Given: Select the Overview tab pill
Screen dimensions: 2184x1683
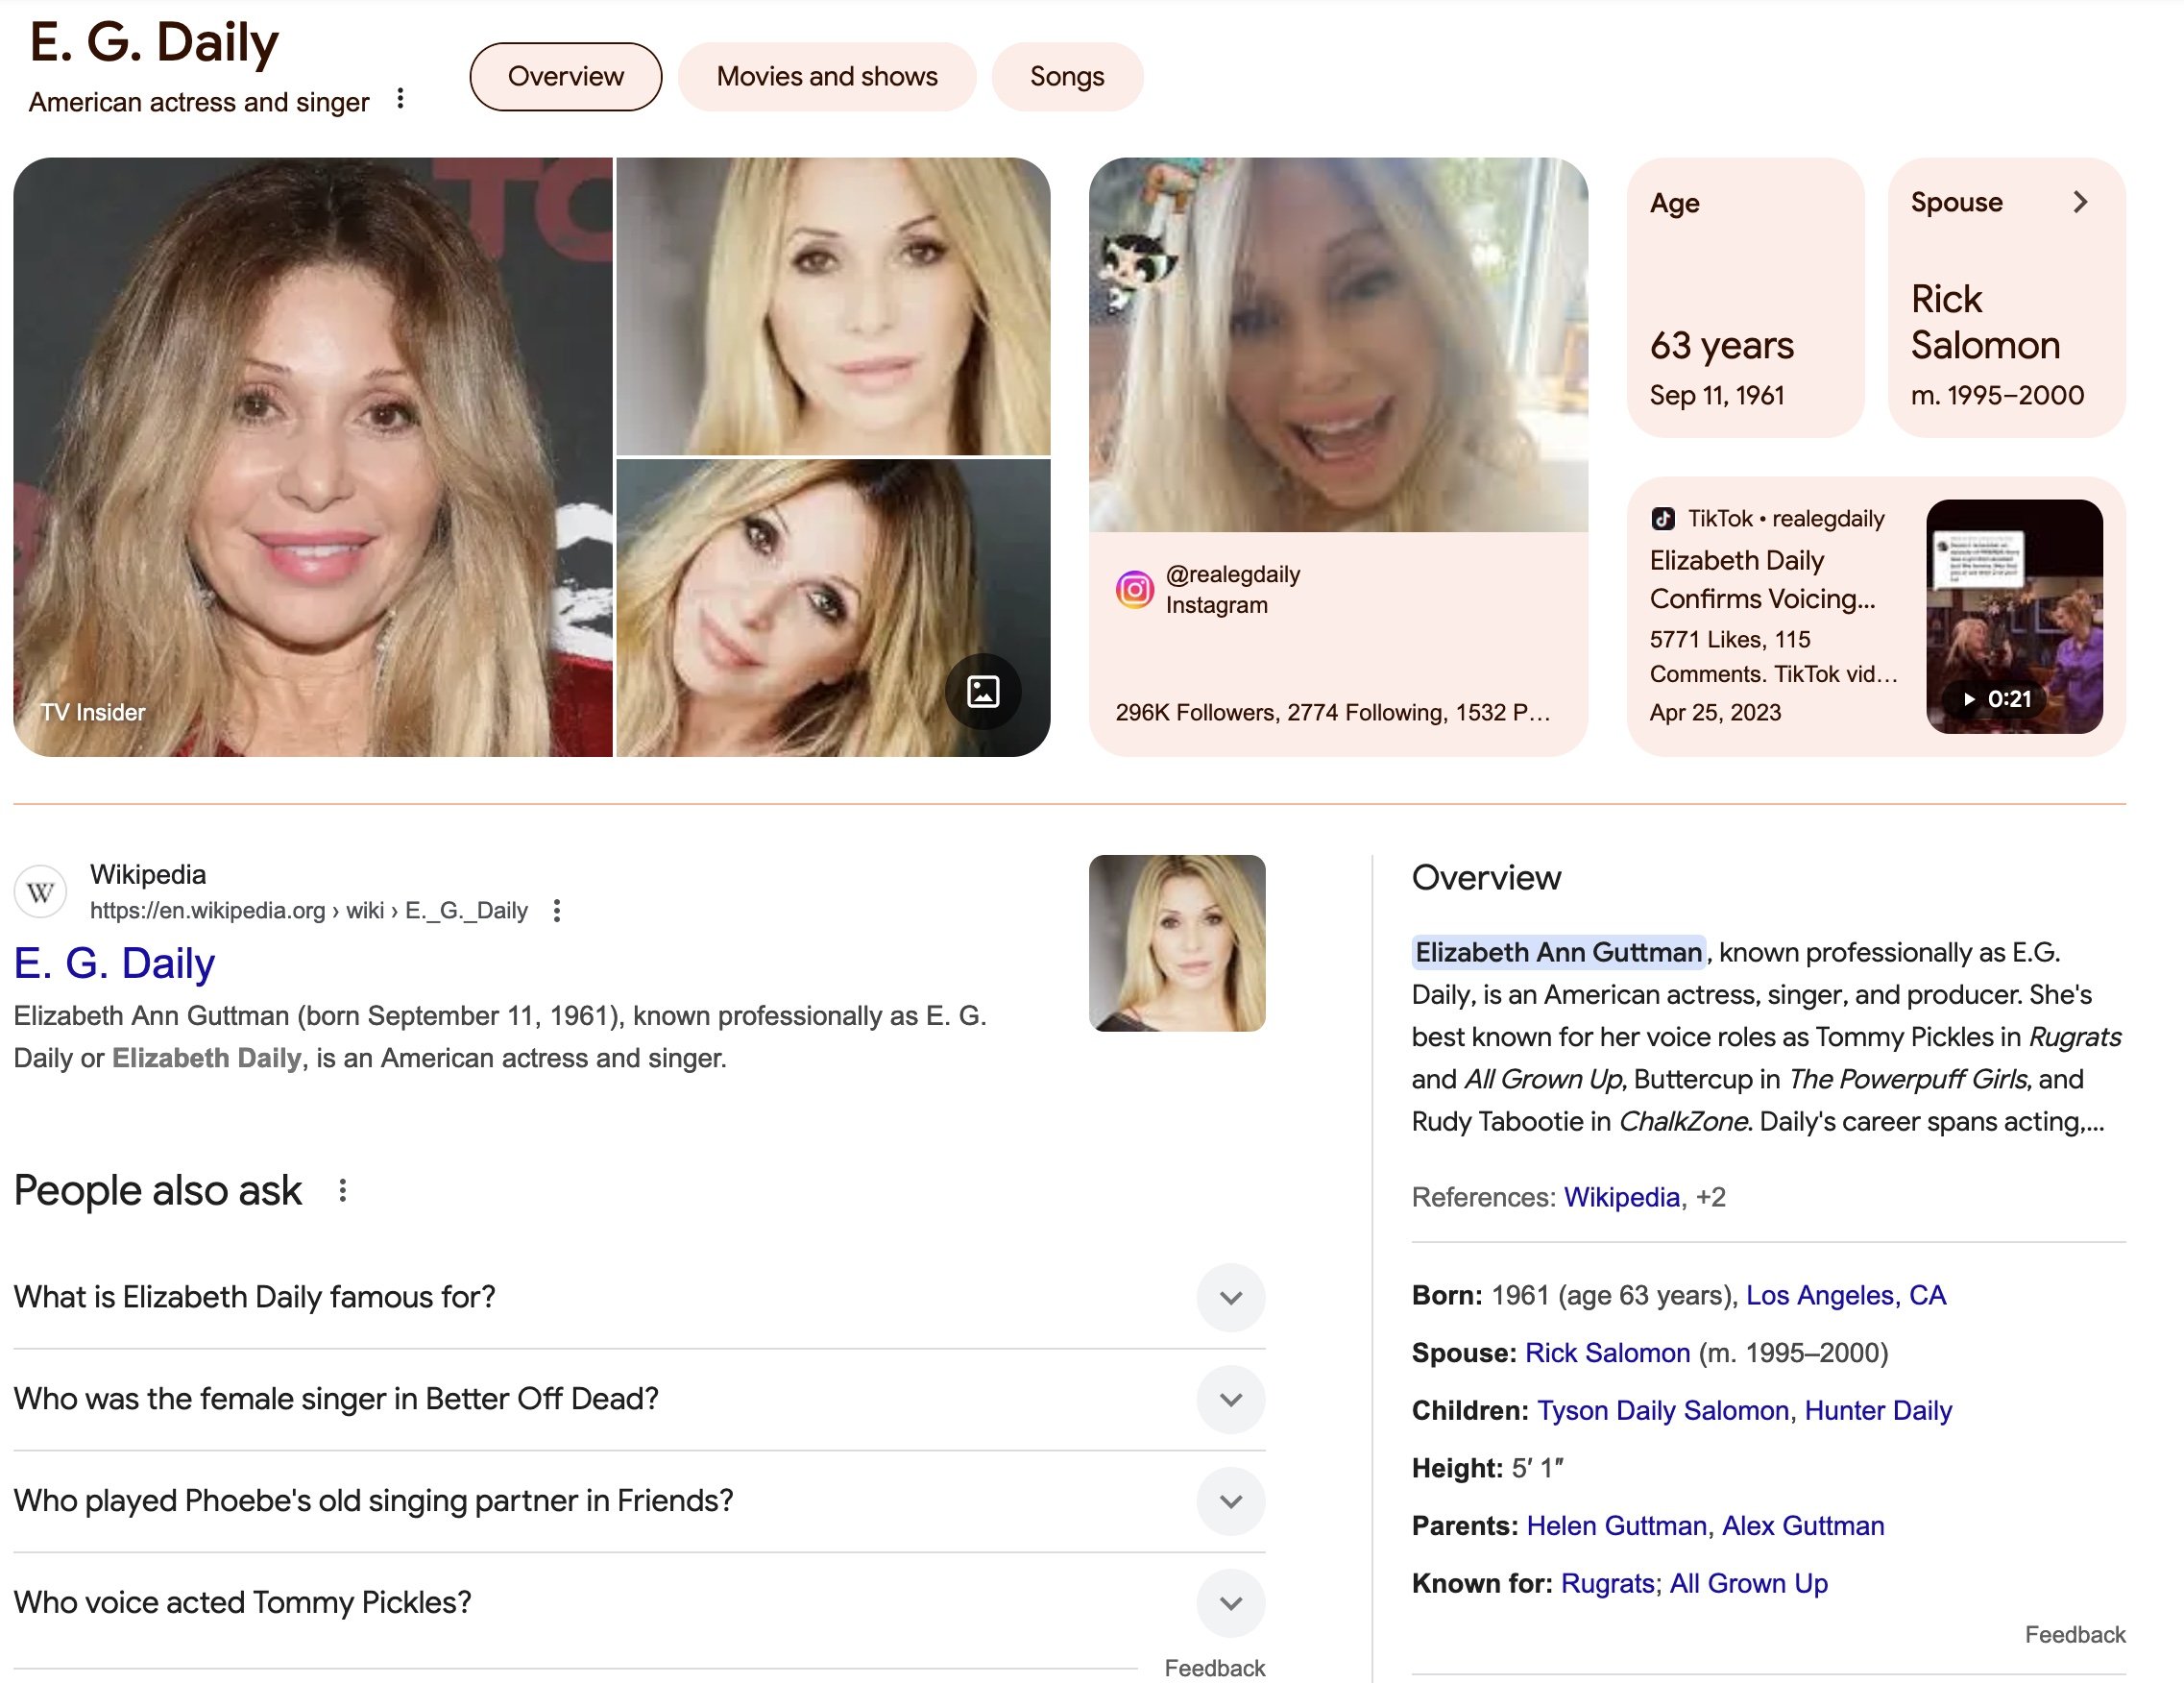Looking at the screenshot, I should (x=565, y=77).
